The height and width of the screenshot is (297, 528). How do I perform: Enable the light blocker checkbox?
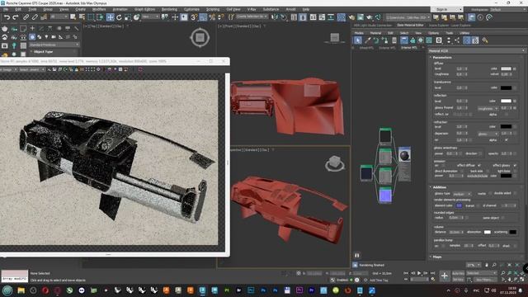point(515,171)
